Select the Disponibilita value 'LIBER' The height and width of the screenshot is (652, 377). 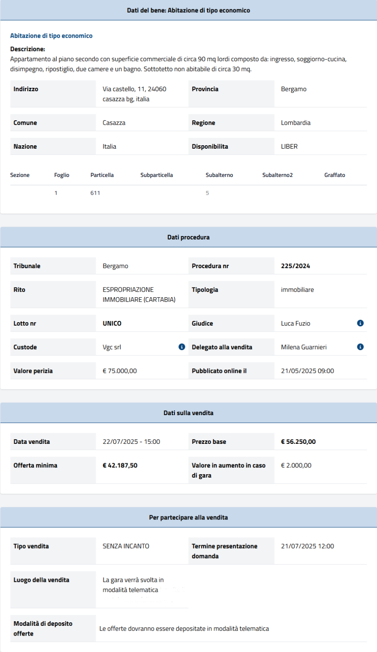click(289, 147)
